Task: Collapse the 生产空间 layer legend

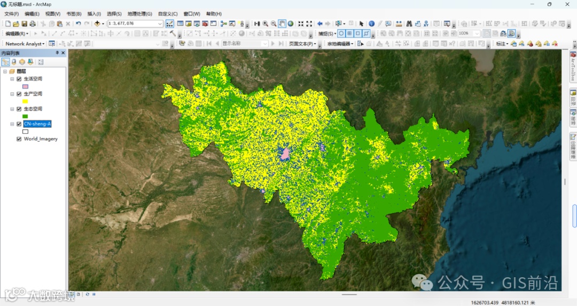Action: coord(12,94)
